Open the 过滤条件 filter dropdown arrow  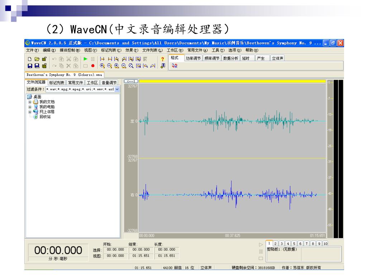click(x=117, y=89)
